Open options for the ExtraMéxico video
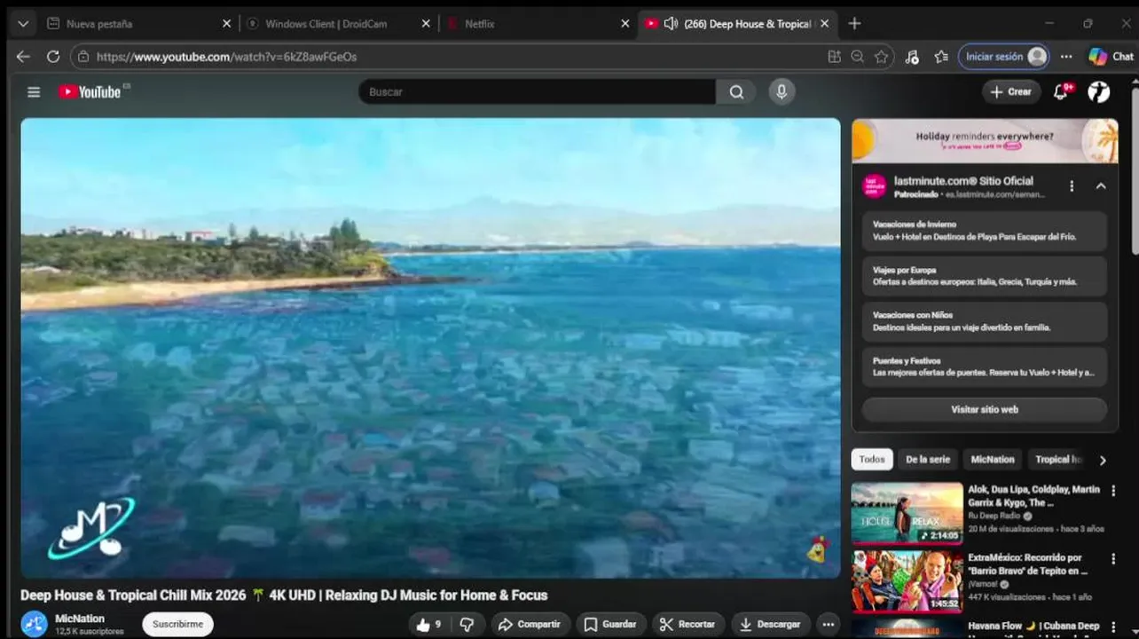Viewport: 1139px width, 639px height. [x=1113, y=559]
